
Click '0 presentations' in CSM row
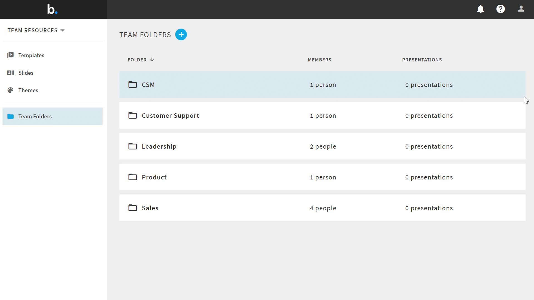pyautogui.click(x=429, y=85)
